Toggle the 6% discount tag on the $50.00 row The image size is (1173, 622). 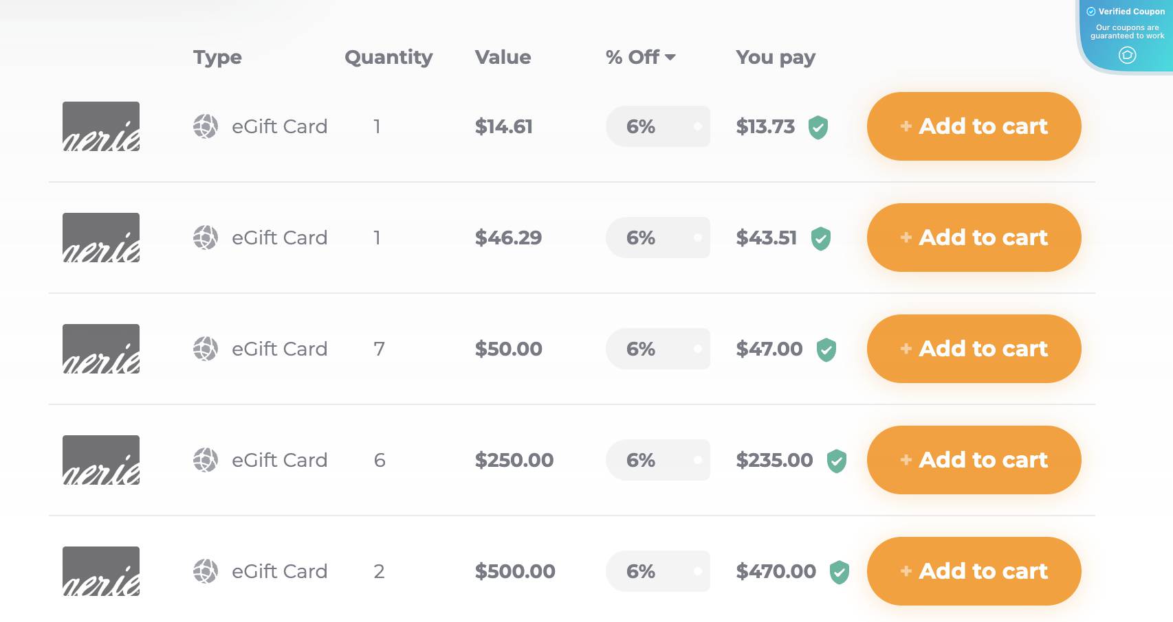[x=642, y=349]
